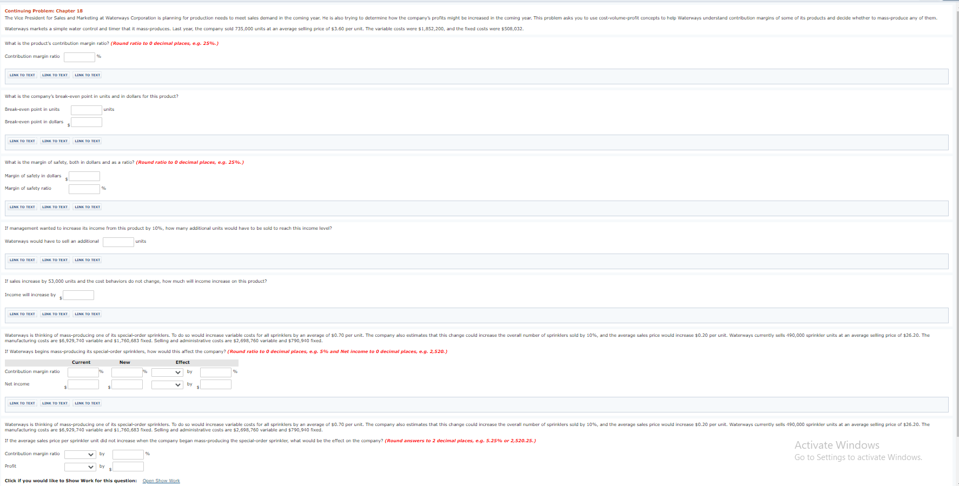
Task: Click leftmost LINK TO TEXT under additional units question
Action: (x=22, y=260)
